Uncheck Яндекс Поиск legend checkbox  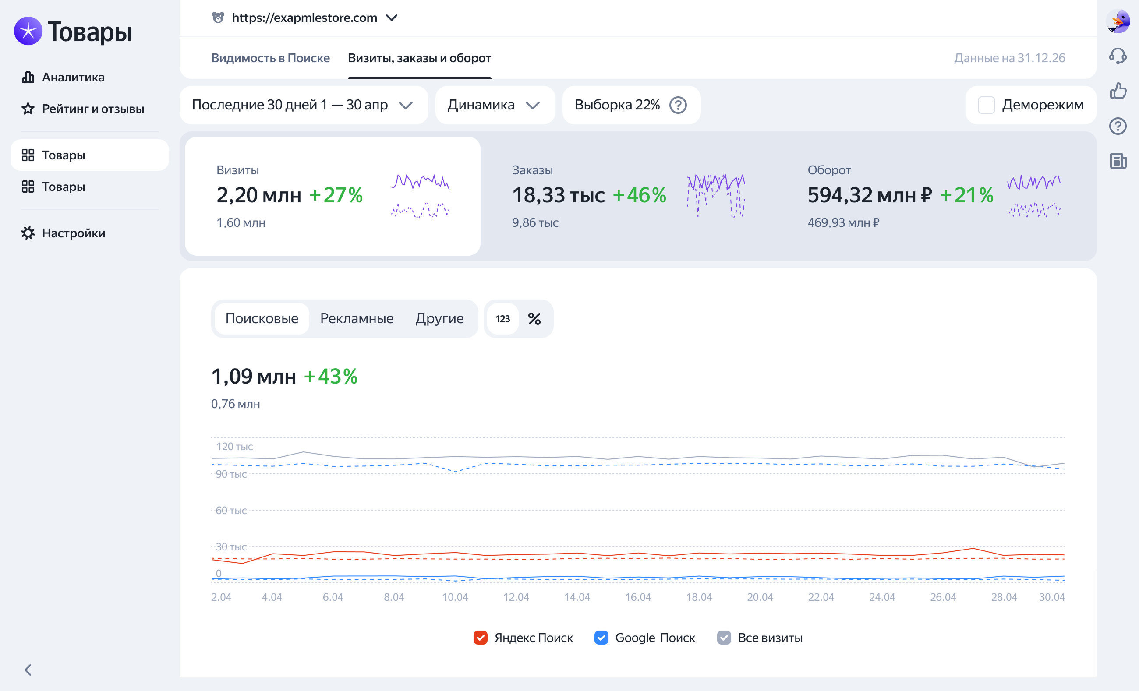click(480, 638)
